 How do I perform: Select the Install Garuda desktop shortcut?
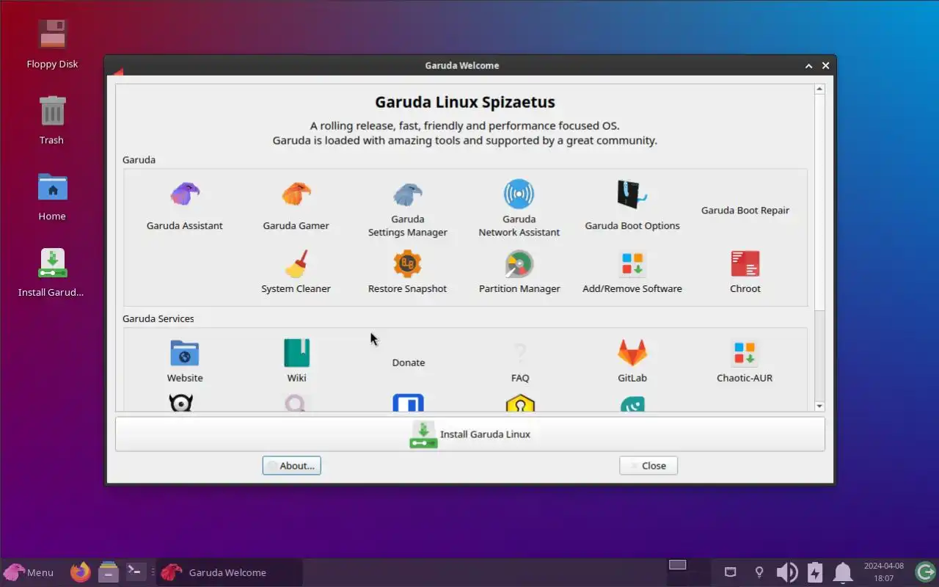coord(51,273)
